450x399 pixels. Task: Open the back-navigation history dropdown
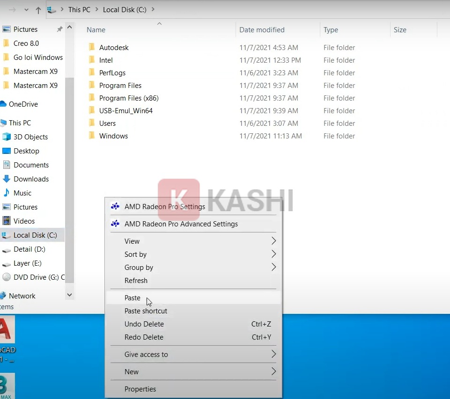pos(26,9)
